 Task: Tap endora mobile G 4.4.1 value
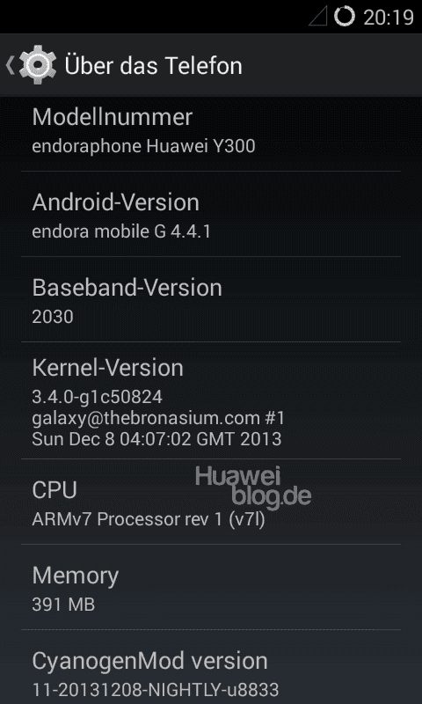121,231
